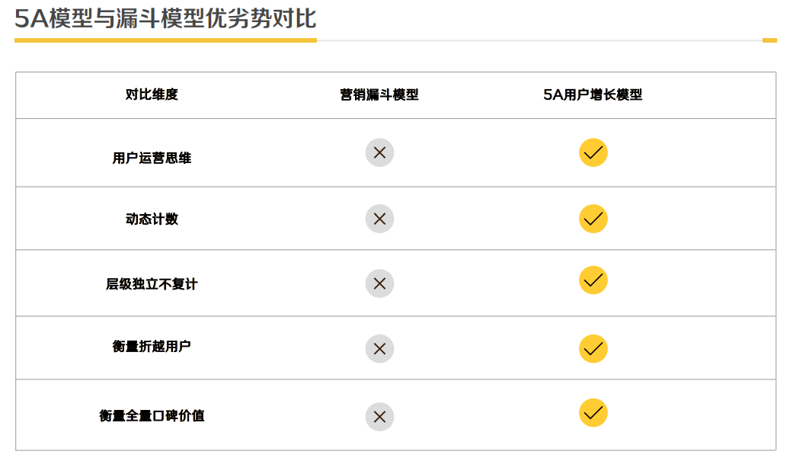Click yellow checkmark for 层级独立不复计 row
The height and width of the screenshot is (461, 790).
click(593, 280)
